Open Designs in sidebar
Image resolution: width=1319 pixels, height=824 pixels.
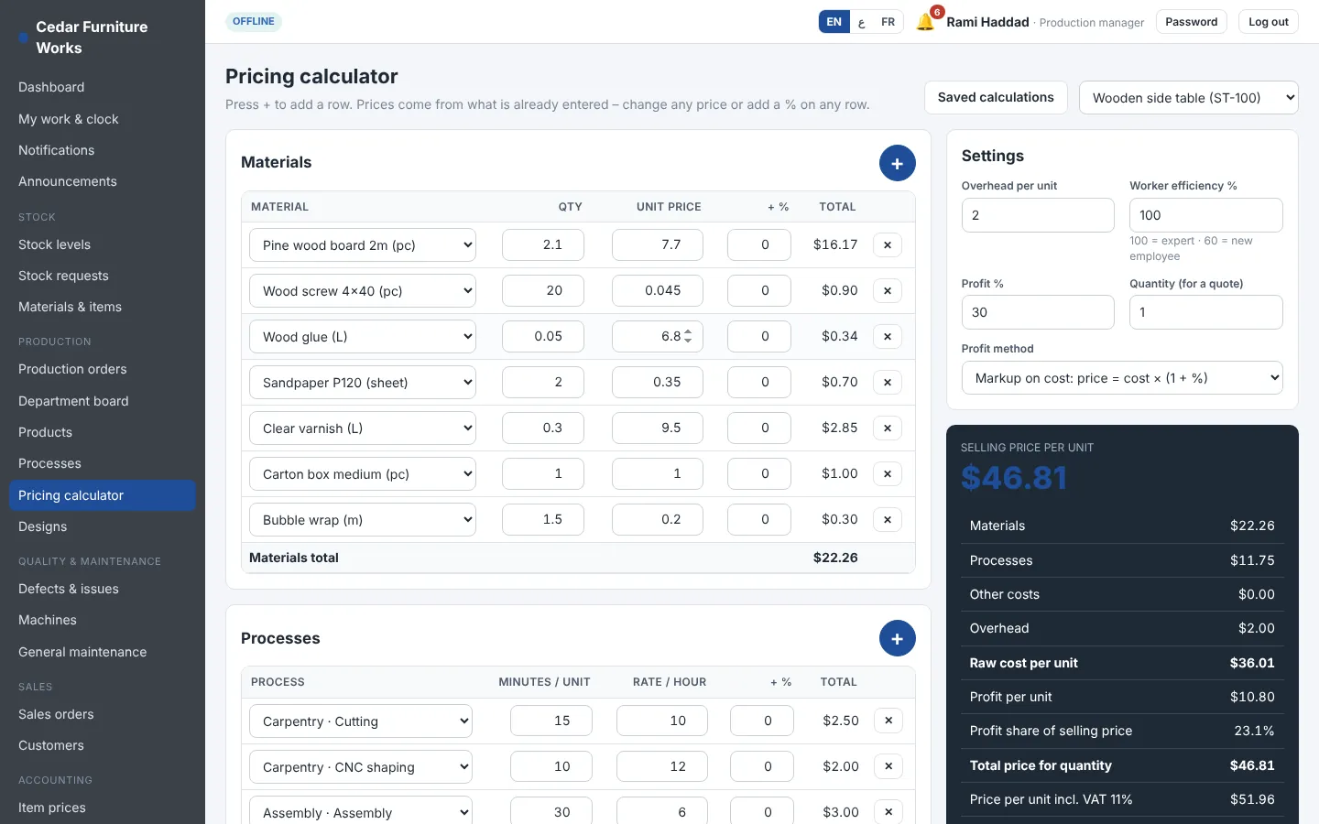pyautogui.click(x=103, y=526)
